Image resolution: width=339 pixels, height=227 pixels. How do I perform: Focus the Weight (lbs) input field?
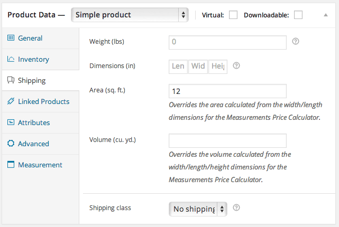point(227,42)
